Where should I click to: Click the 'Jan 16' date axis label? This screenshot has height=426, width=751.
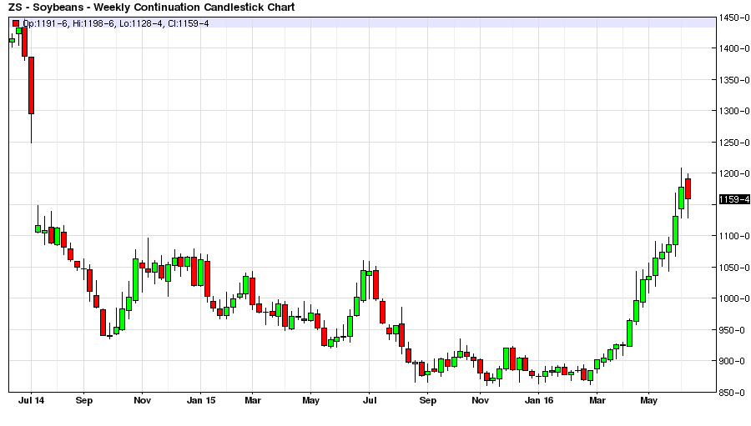coord(539,401)
